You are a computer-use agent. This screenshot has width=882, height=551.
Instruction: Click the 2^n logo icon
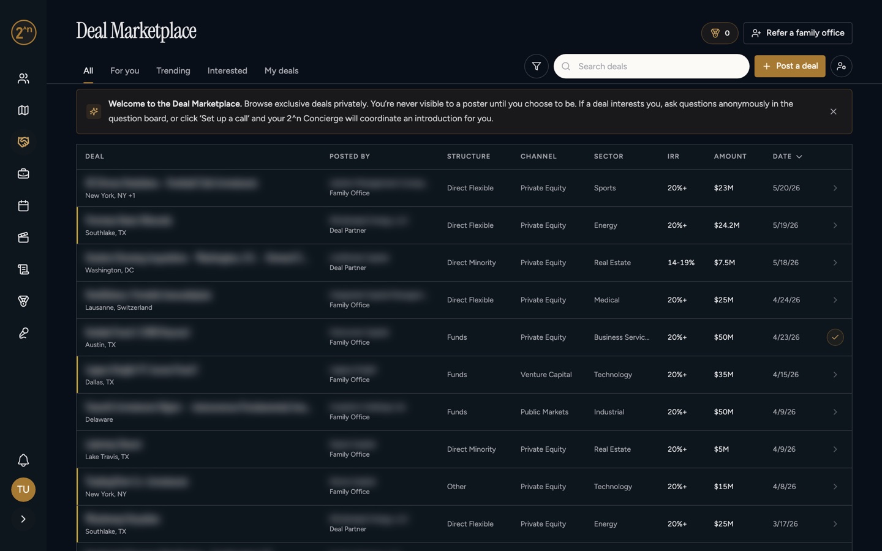23,32
